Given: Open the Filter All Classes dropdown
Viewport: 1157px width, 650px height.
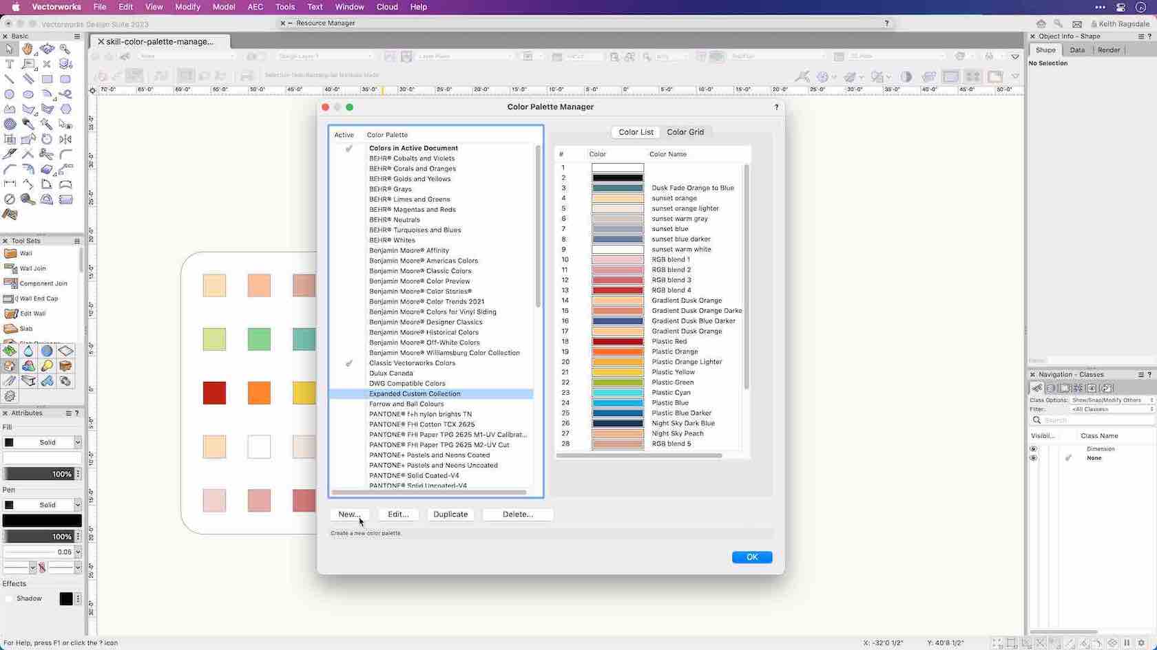Looking at the screenshot, I should 1112,409.
